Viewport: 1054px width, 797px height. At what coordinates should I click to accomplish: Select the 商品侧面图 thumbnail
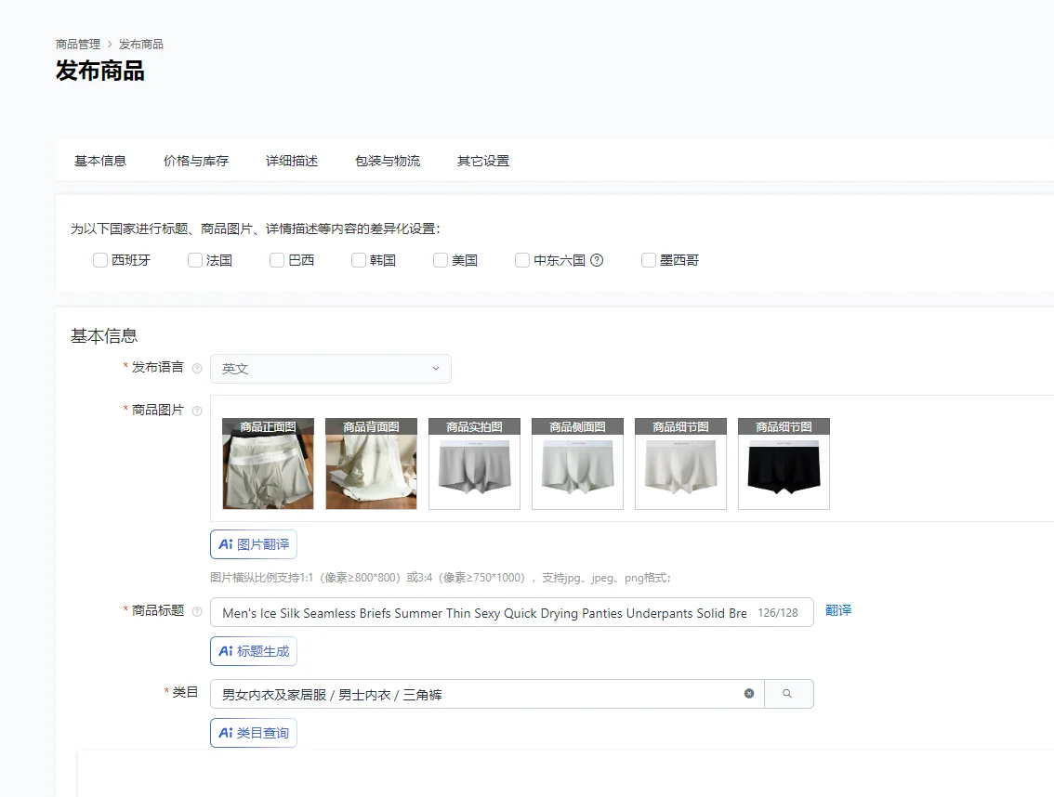click(577, 464)
